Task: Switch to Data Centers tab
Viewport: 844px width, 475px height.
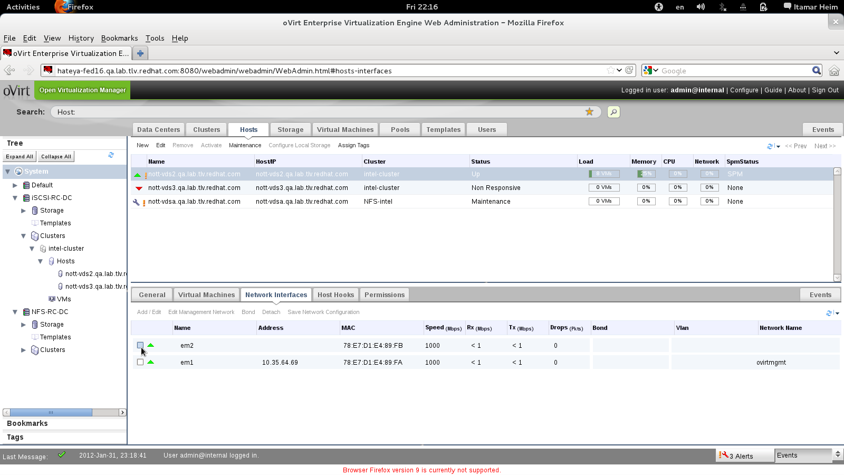Action: pos(158,129)
